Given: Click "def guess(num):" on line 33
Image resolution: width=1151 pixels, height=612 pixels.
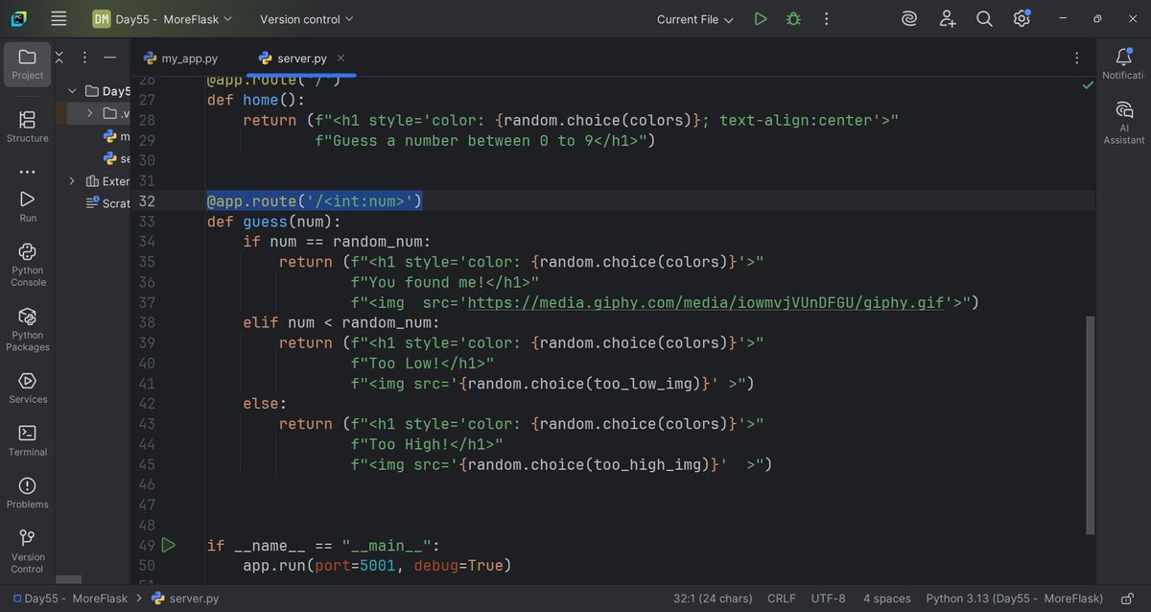Looking at the screenshot, I should click(273, 222).
